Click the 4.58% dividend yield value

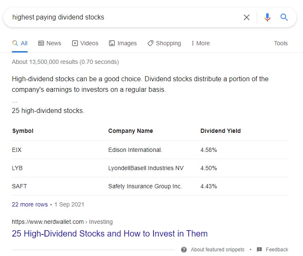208,150
